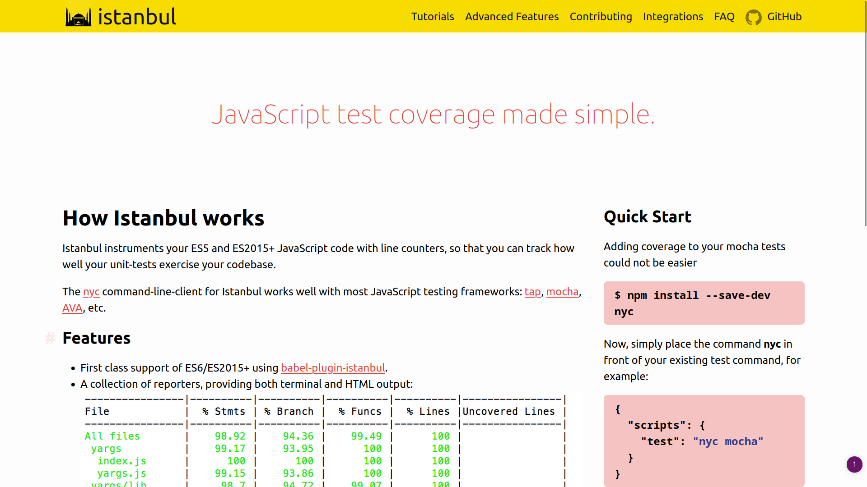This screenshot has height=487, width=867.
Task: Click the npm install code block
Action: click(704, 303)
